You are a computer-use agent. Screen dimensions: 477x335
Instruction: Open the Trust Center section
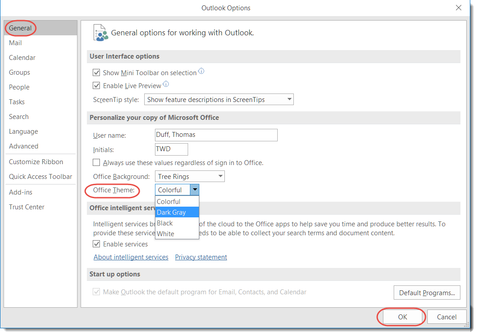tap(26, 207)
